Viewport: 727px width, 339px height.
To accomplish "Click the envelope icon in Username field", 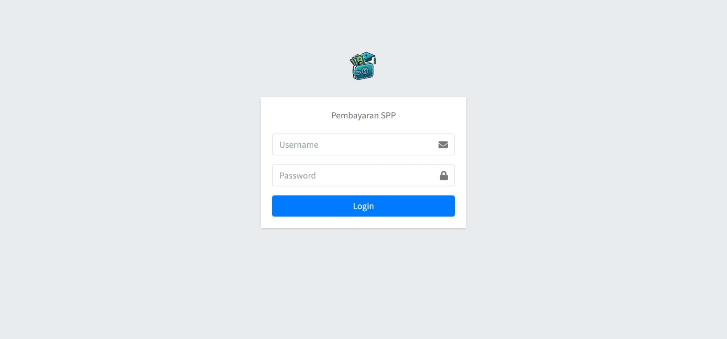I will [443, 145].
